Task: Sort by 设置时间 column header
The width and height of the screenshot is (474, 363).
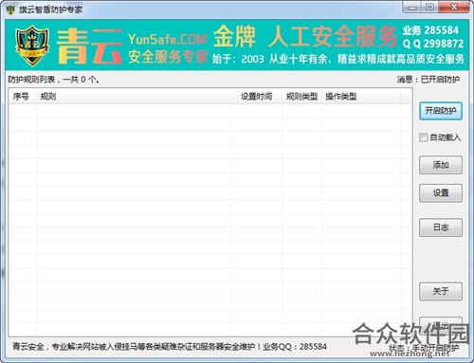Action: [256, 97]
